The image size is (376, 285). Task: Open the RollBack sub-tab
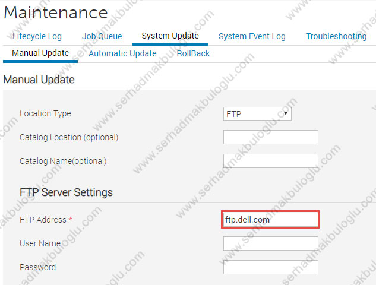click(x=193, y=53)
